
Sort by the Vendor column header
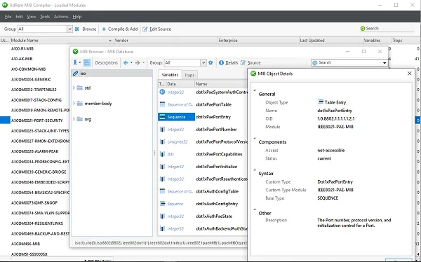pos(166,40)
